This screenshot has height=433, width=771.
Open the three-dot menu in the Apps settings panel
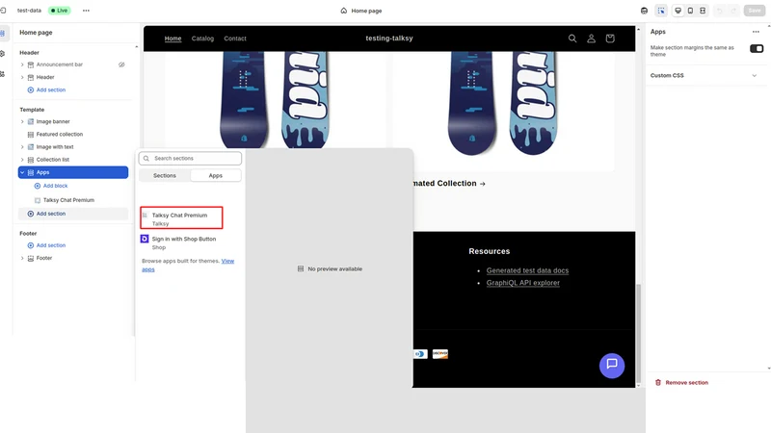click(756, 32)
